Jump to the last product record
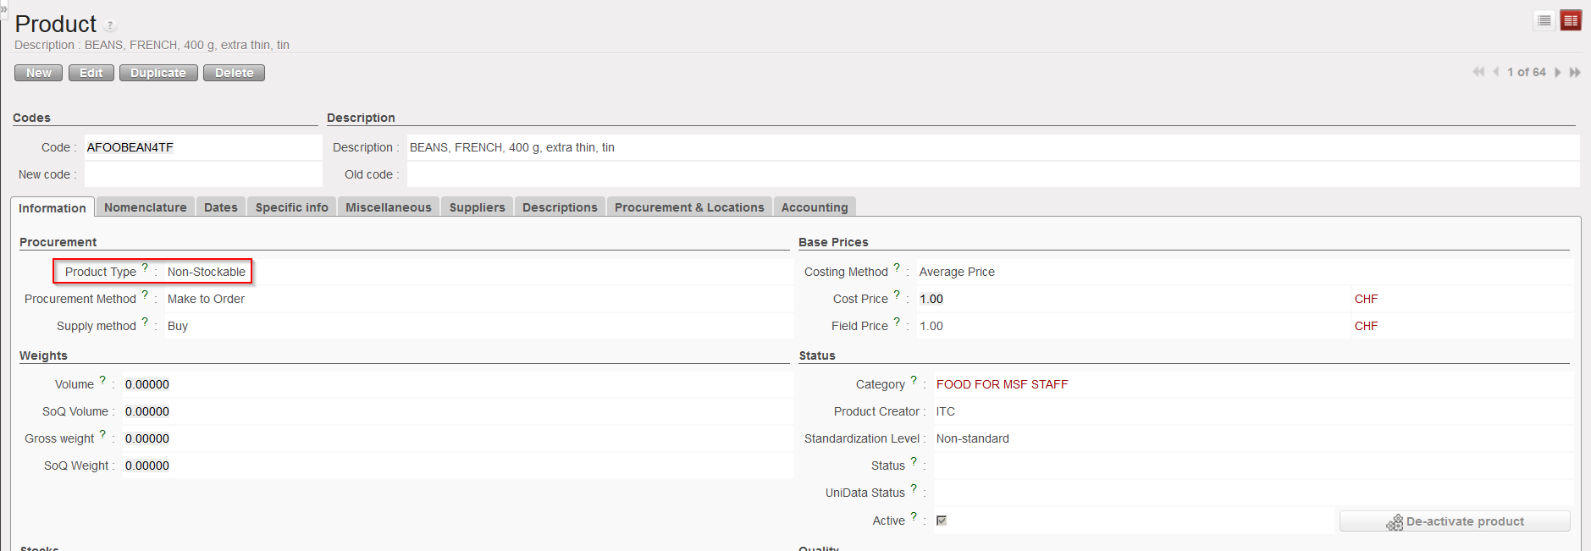 (x=1575, y=72)
